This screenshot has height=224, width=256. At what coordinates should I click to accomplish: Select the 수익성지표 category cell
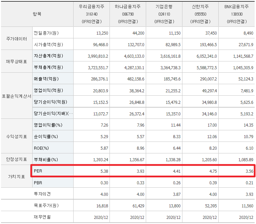pos(17,136)
